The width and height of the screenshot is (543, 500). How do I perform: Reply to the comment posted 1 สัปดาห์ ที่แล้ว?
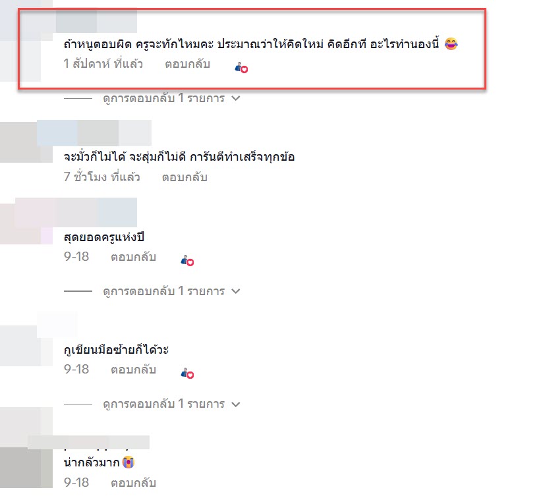(187, 64)
